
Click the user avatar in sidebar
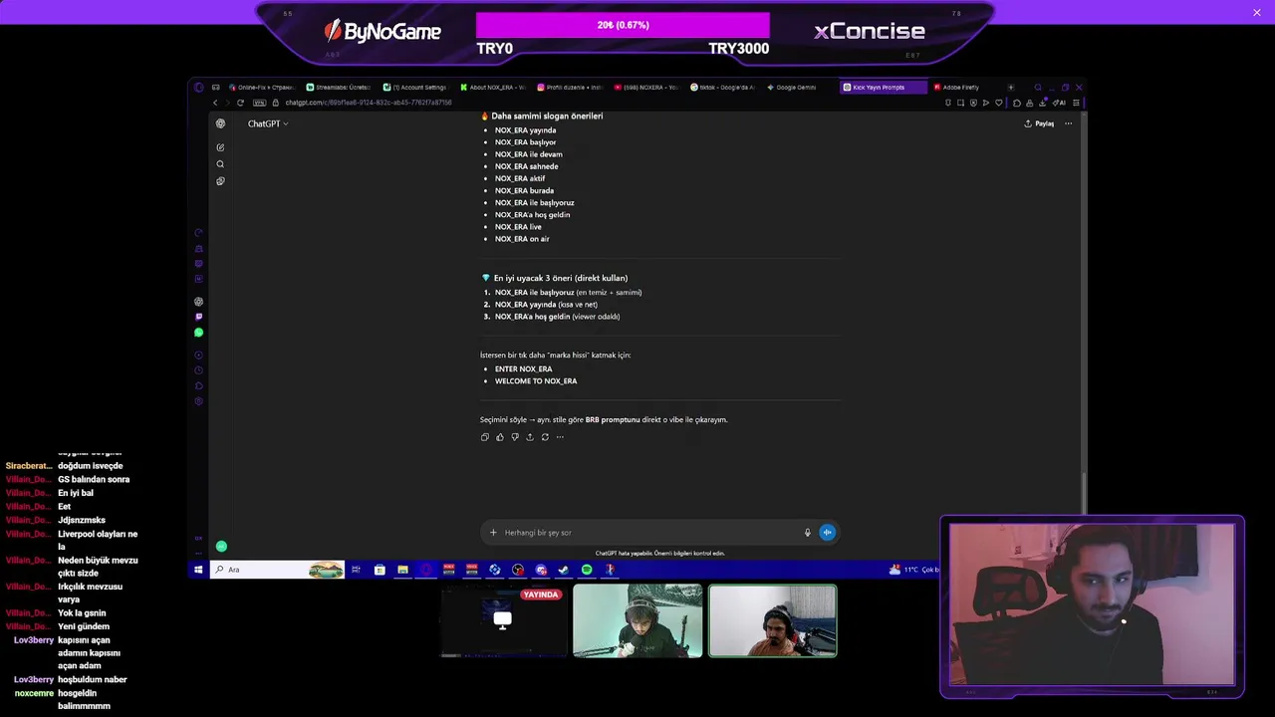point(221,547)
